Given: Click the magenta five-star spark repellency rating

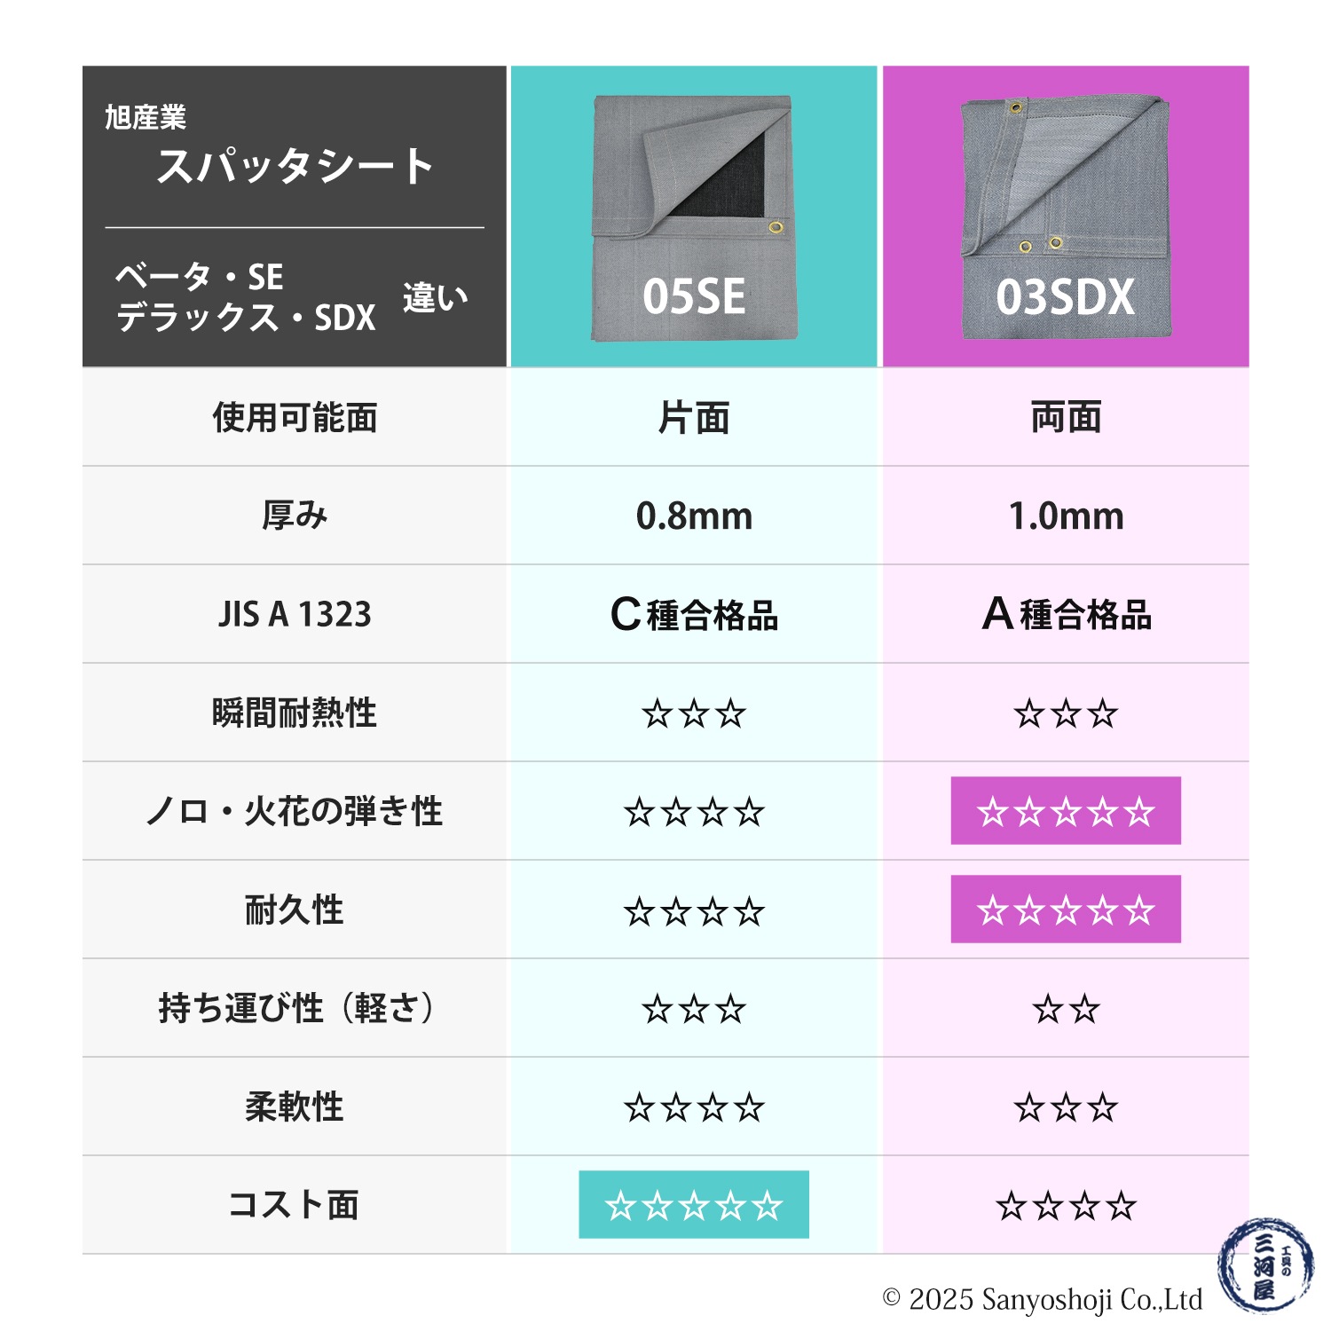Looking at the screenshot, I should pos(1066,811).
